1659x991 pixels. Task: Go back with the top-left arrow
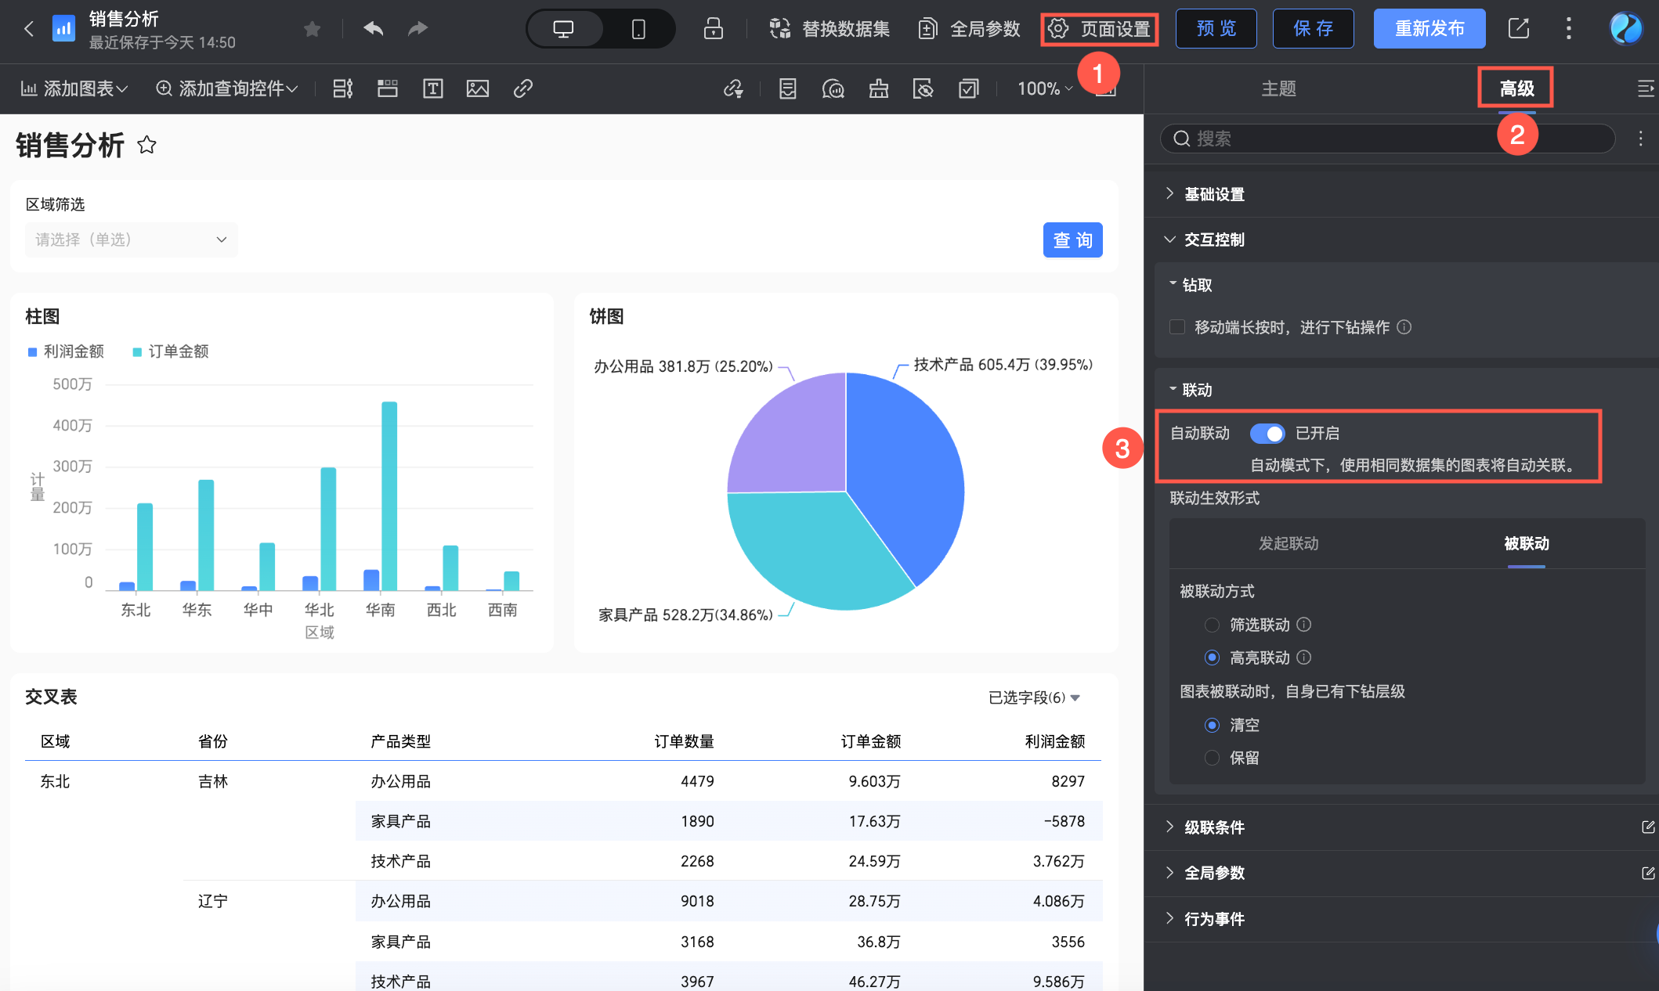pos(29,29)
